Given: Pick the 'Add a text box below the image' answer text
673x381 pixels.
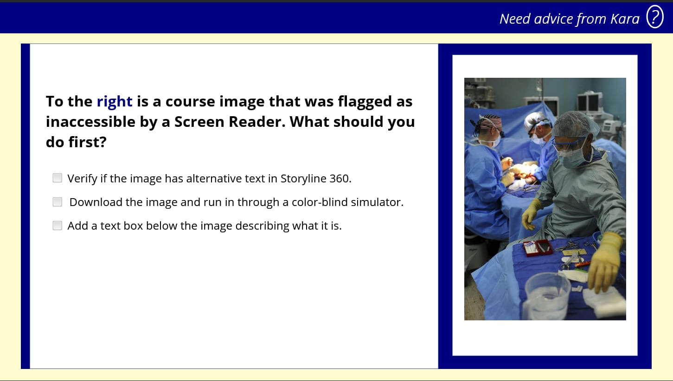Looking at the screenshot, I should click(204, 226).
